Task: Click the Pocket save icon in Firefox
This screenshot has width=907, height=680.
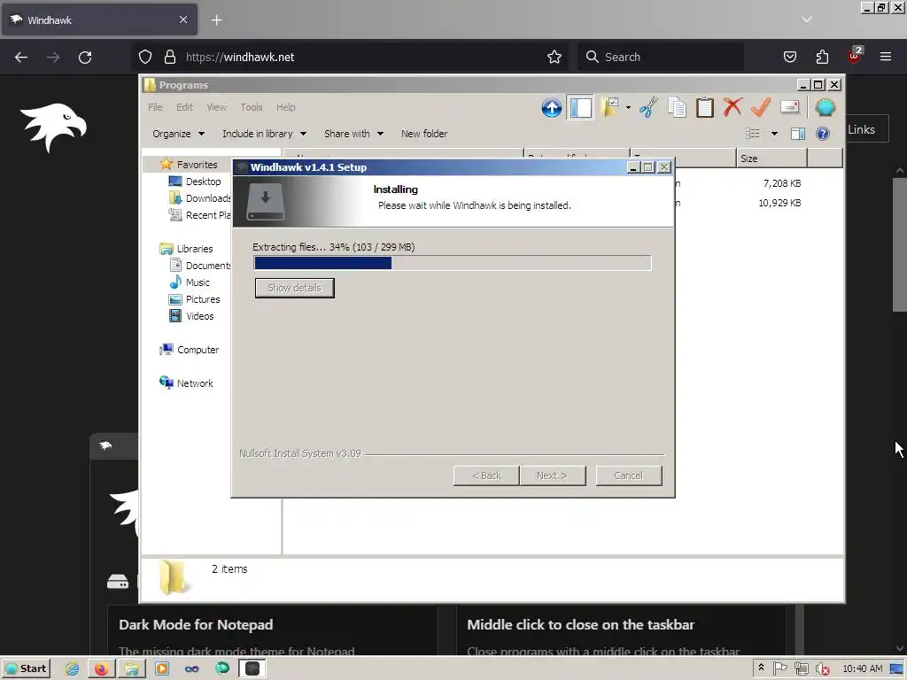Action: pos(789,57)
